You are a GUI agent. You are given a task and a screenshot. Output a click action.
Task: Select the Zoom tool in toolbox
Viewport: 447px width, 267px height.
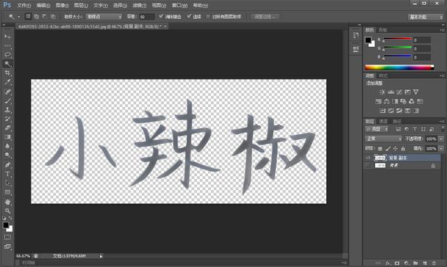pos(8,211)
